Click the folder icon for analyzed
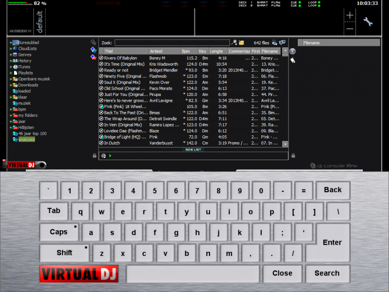The width and height of the screenshot is (389, 292). tap(16, 140)
